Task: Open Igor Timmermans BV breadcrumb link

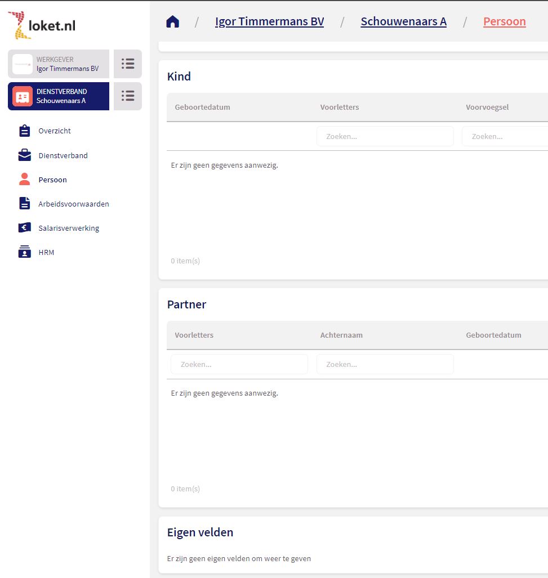Action: 269,22
